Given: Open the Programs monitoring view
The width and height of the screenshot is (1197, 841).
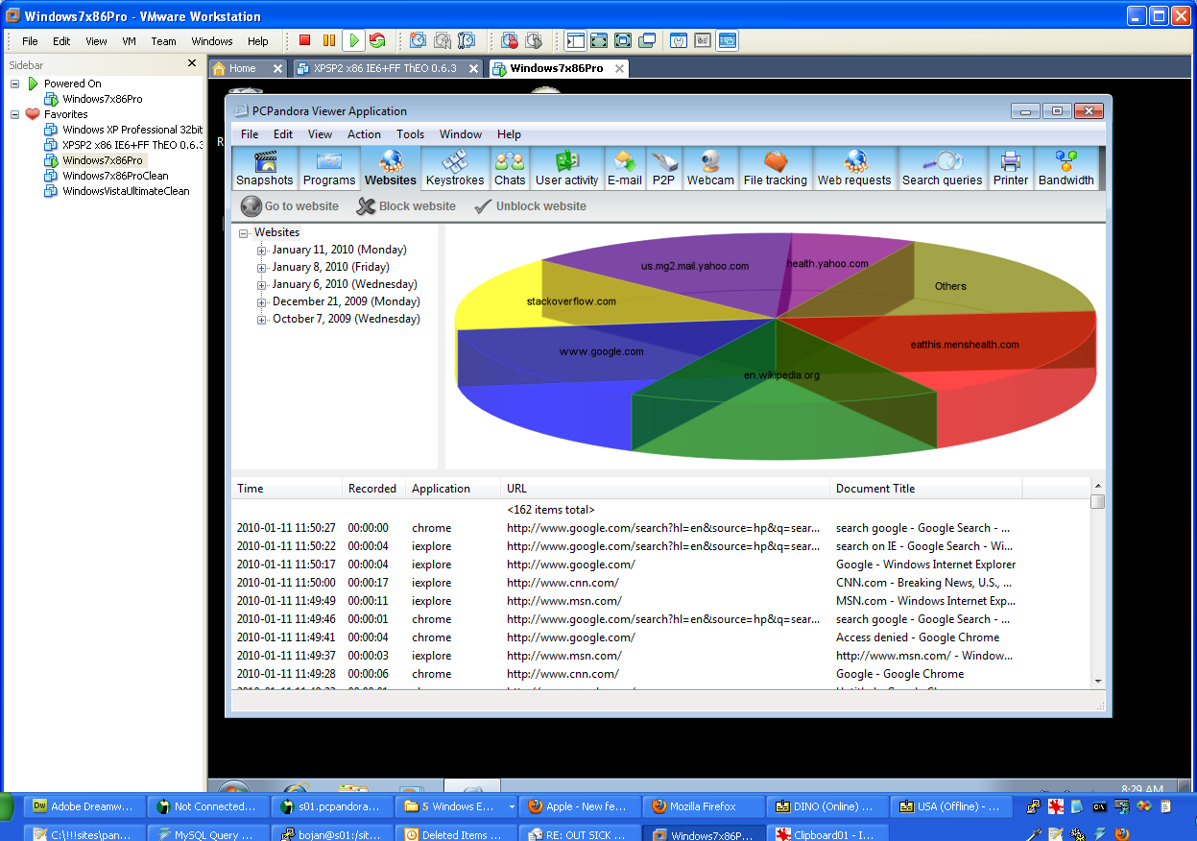Looking at the screenshot, I should tap(329, 168).
